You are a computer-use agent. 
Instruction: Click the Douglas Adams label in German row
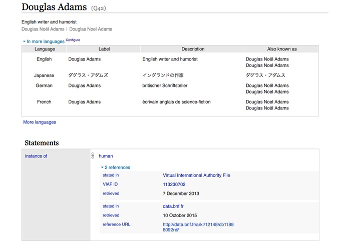tap(84, 85)
